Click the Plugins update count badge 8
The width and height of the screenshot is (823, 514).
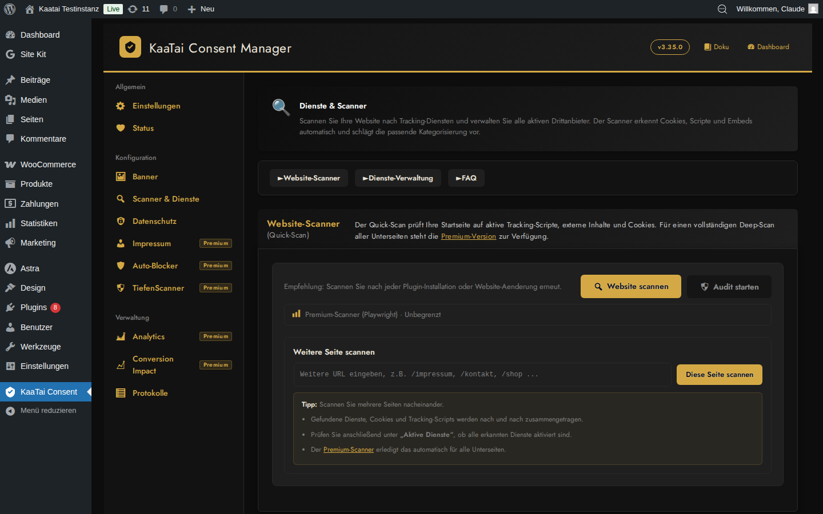pos(55,307)
